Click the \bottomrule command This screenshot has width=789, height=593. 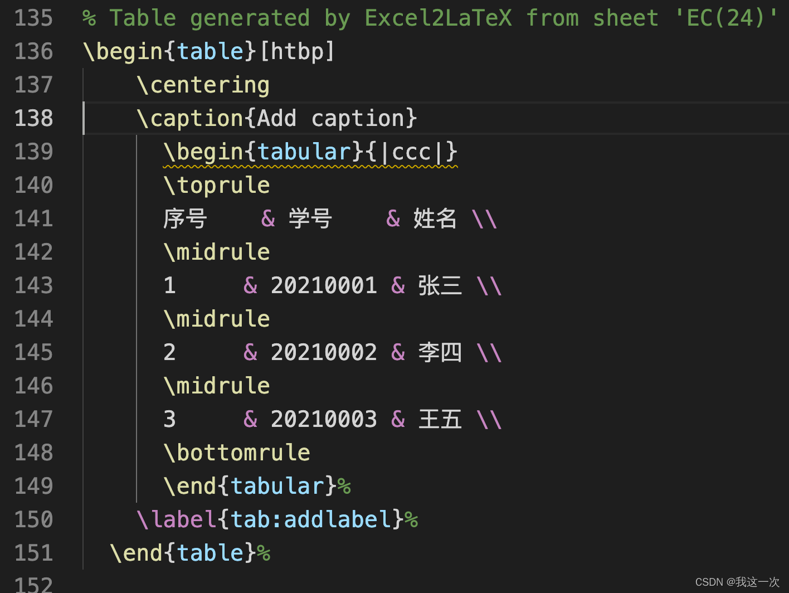click(x=237, y=453)
